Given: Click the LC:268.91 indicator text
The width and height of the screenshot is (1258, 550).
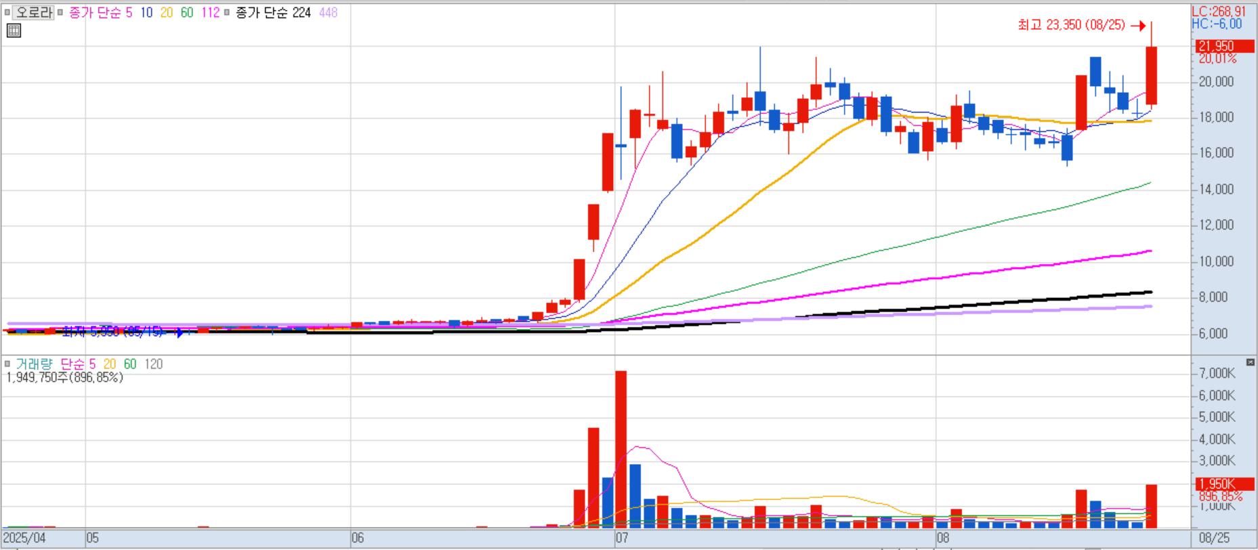Looking at the screenshot, I should point(1219,12).
